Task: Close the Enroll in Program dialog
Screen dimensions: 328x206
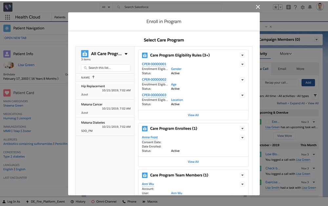Action: (x=258, y=7)
